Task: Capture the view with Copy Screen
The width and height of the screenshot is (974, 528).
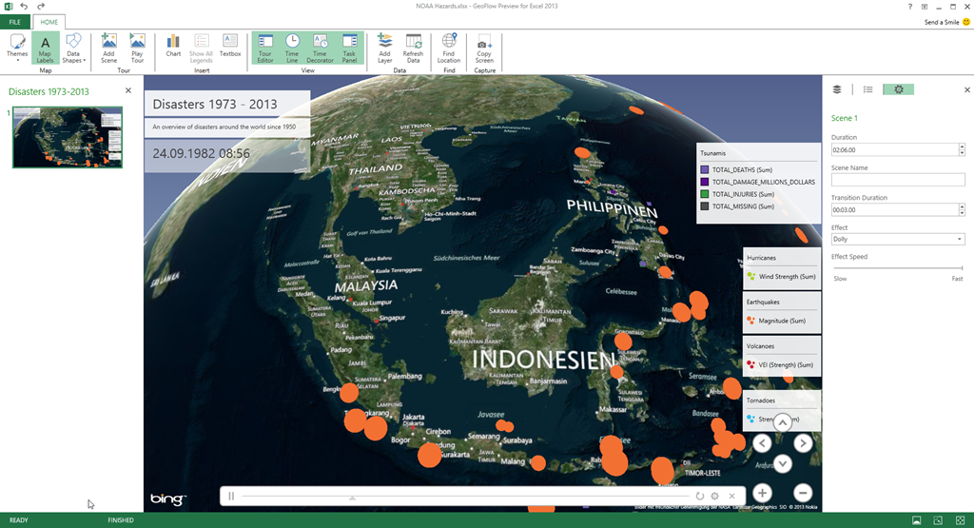Action: pos(484,47)
